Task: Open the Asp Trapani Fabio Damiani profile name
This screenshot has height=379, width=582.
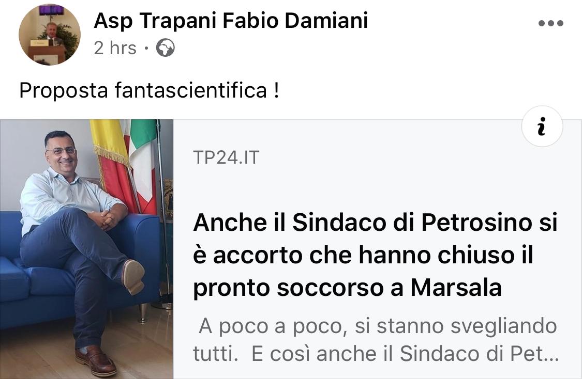Action: click(231, 20)
